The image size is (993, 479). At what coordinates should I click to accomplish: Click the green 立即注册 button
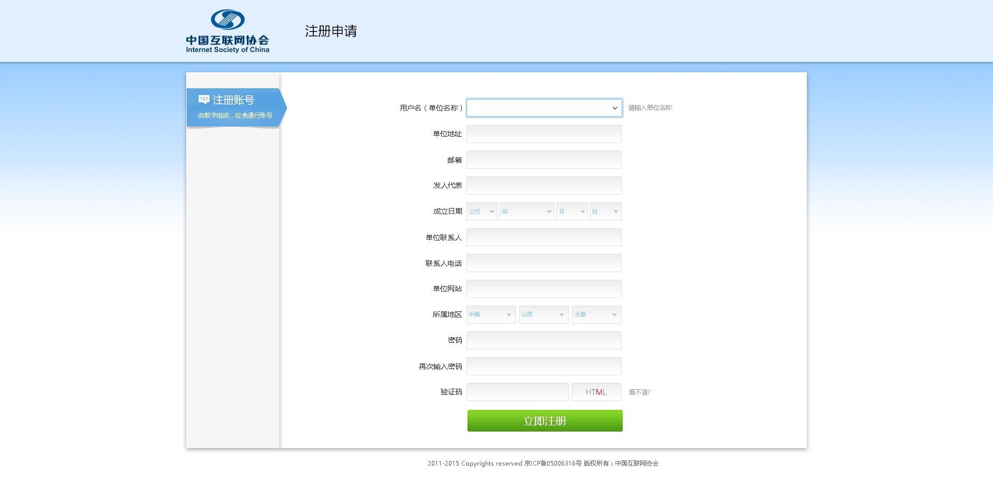tap(545, 421)
